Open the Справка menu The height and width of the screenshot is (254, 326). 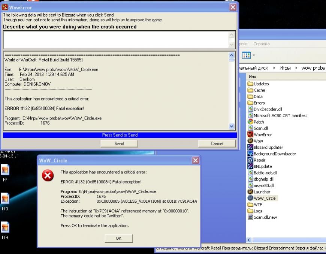(261, 44)
